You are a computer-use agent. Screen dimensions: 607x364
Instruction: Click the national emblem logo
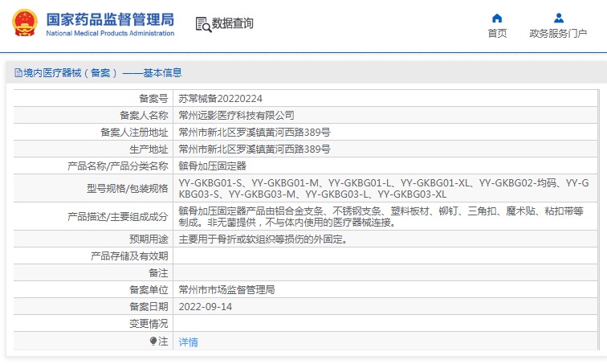tap(25, 22)
